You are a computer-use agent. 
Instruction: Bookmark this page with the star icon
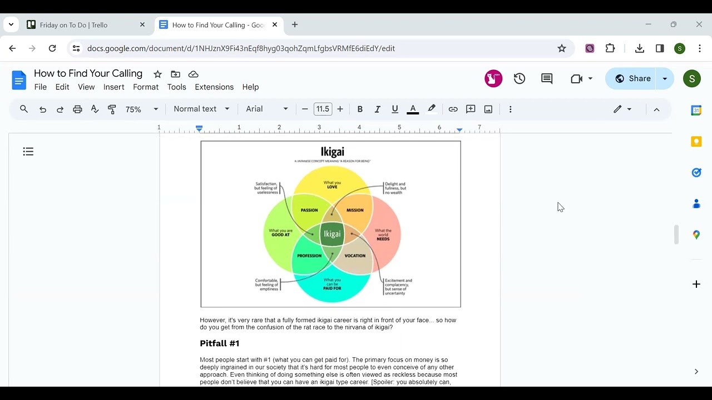[x=562, y=48]
